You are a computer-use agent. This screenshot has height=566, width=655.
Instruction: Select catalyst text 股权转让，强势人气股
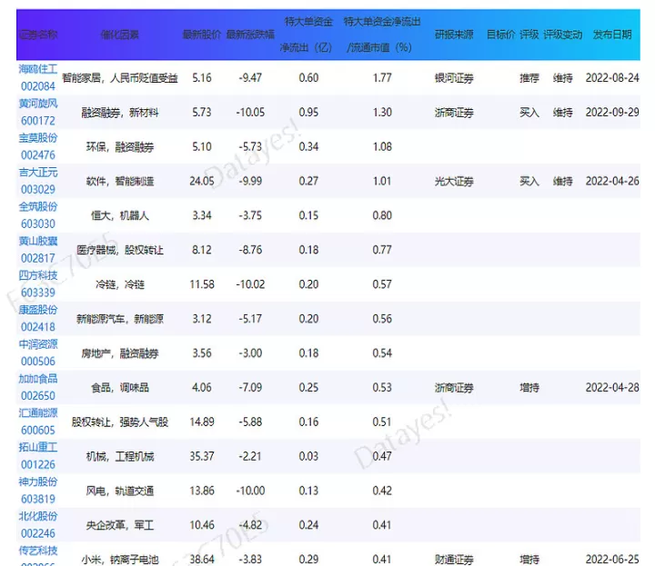click(120, 422)
